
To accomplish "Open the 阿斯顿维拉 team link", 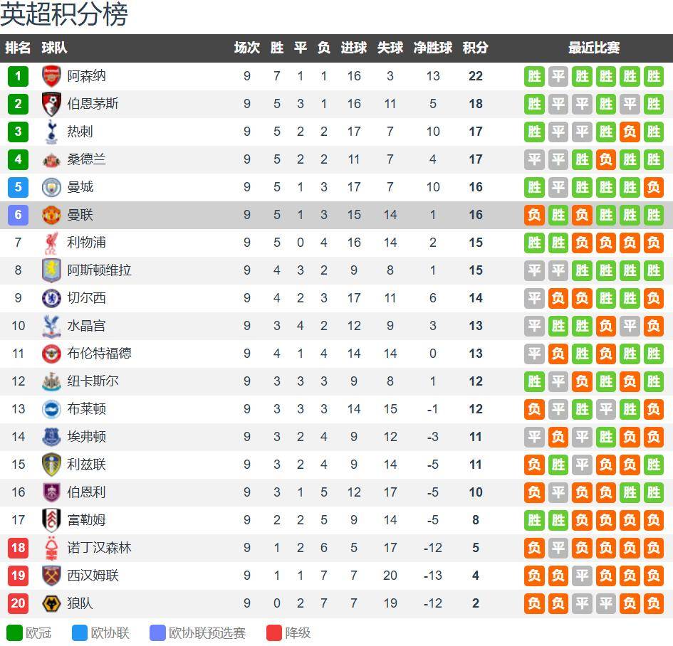I will point(99,270).
